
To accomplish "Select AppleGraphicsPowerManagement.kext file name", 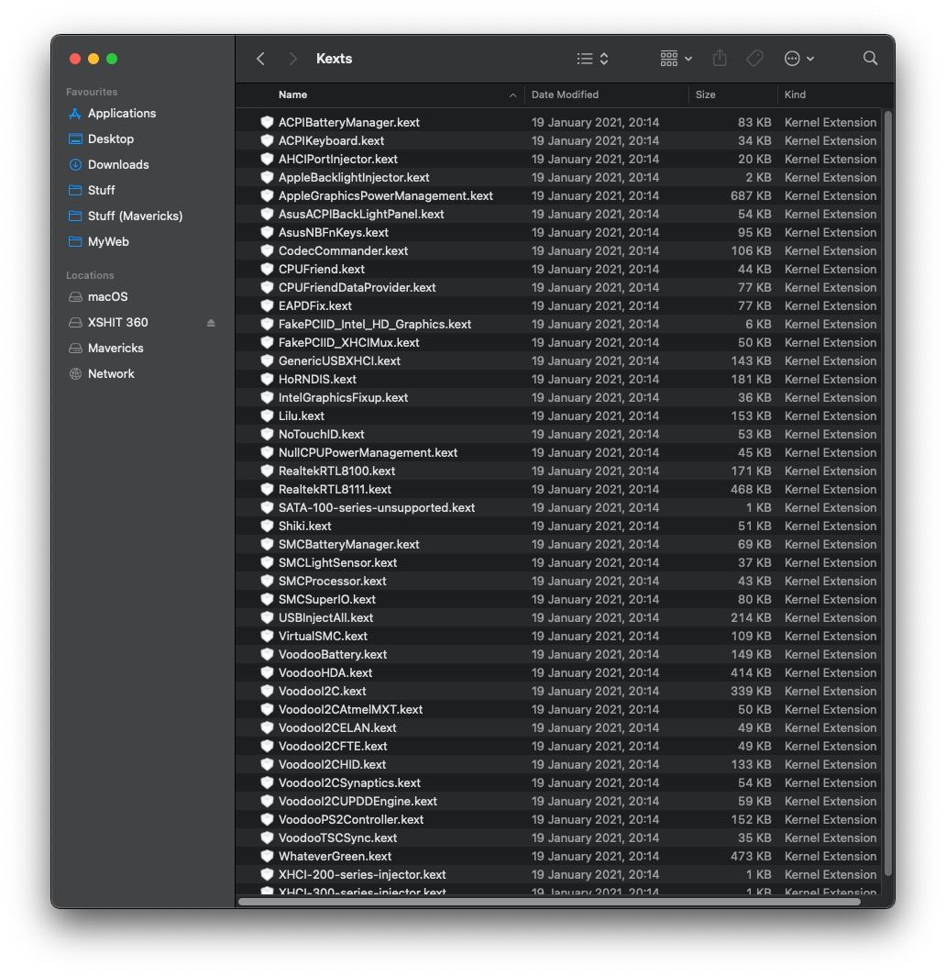I will point(386,195).
